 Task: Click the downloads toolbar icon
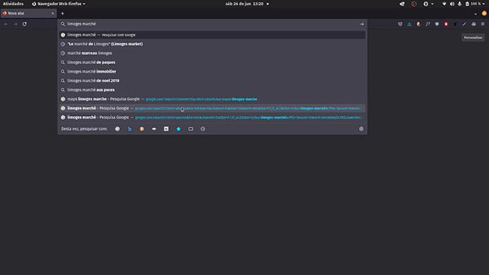pos(409,24)
